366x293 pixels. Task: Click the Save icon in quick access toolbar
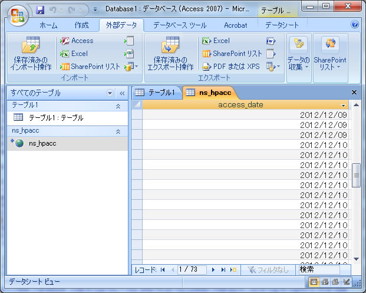[x=40, y=10]
